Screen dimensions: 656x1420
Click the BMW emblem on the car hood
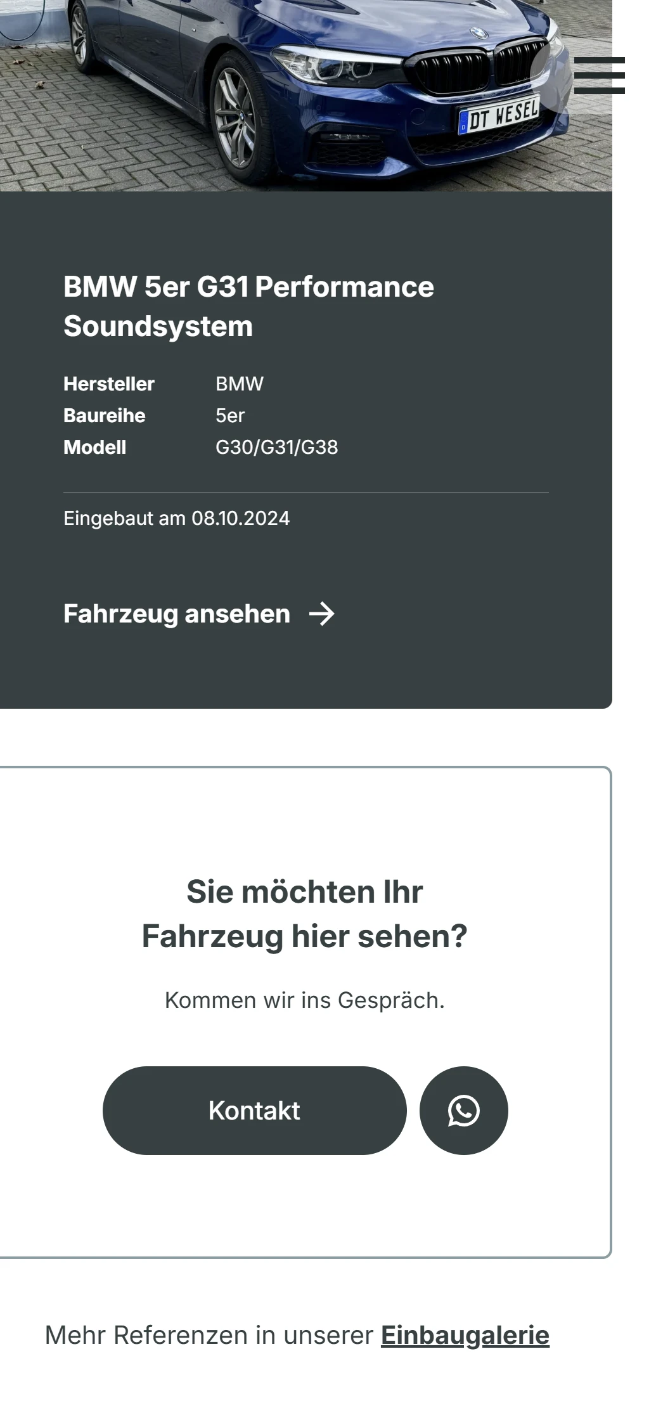[479, 32]
